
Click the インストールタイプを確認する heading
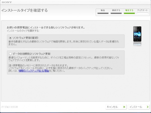click(24, 11)
